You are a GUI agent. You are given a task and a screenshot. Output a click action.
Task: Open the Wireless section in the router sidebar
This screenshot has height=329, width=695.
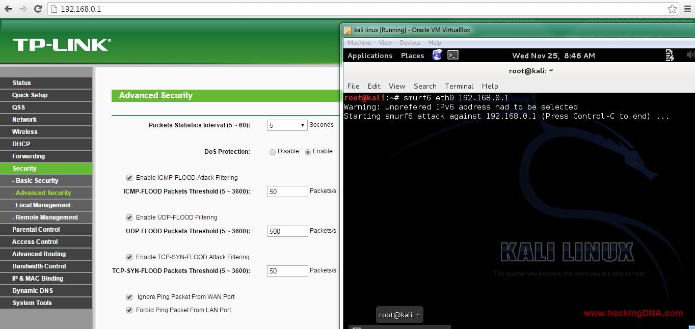pos(24,131)
